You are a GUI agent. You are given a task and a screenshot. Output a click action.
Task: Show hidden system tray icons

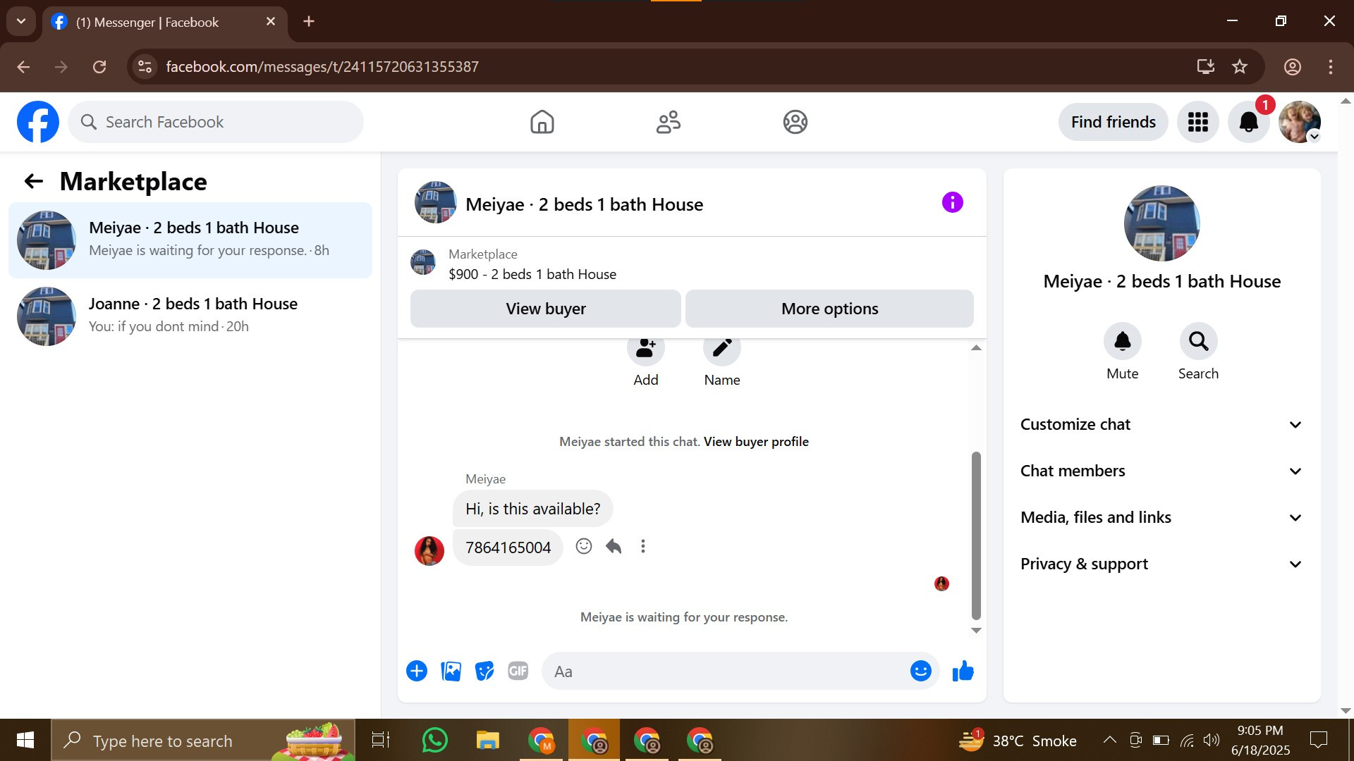(1109, 740)
